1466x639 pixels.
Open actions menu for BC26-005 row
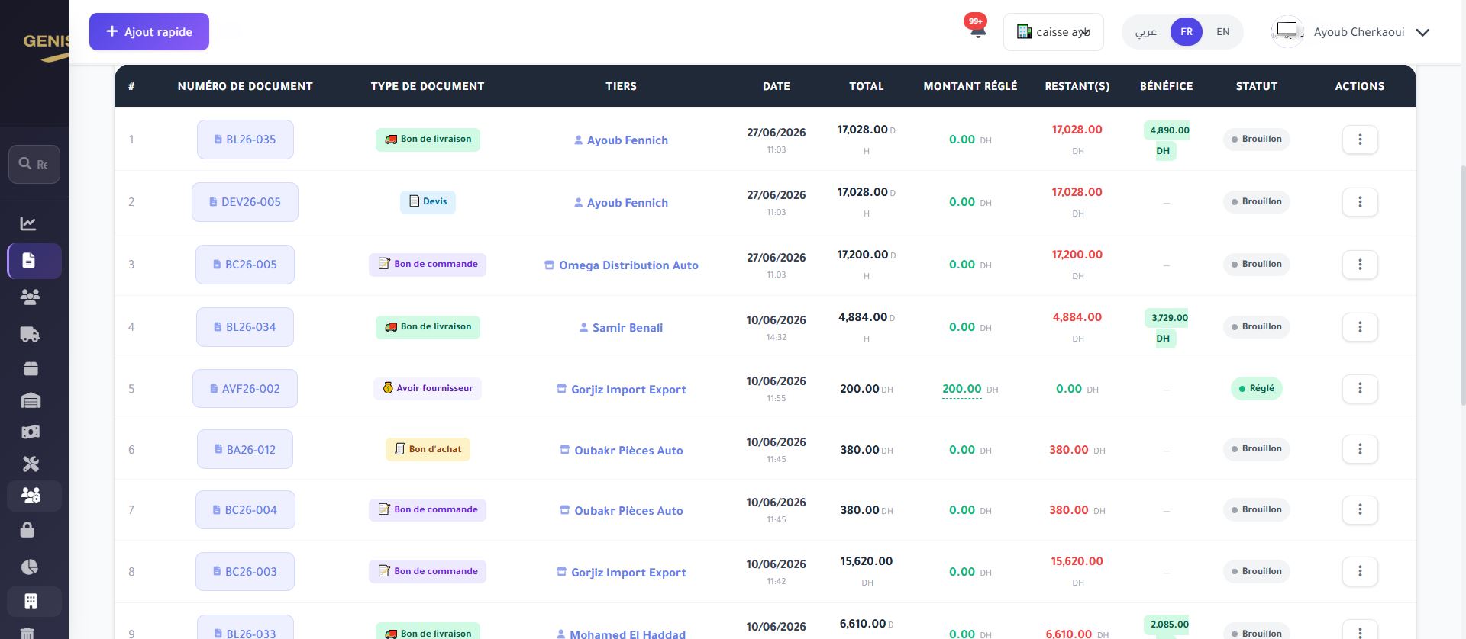[x=1360, y=265]
